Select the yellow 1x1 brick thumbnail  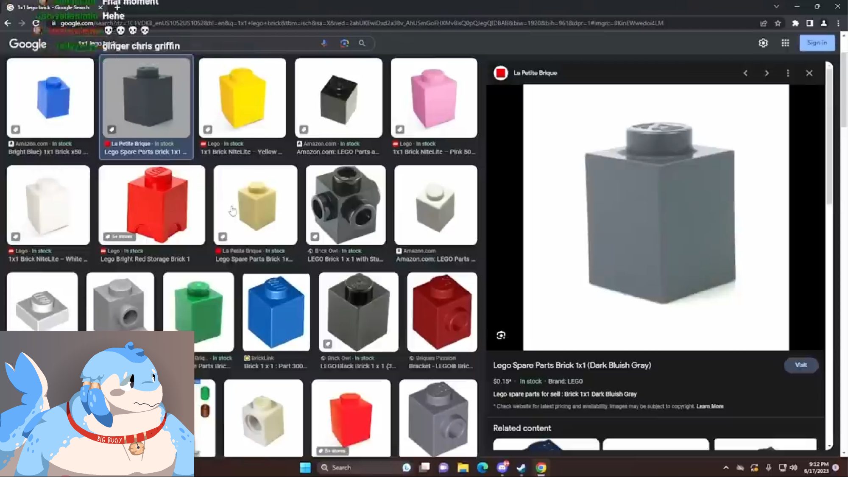pos(242,98)
